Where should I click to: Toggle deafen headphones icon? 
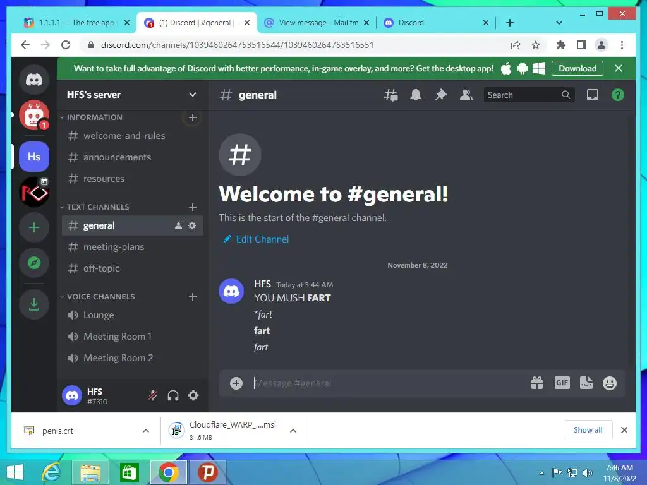pos(173,395)
